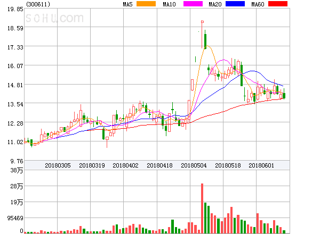
Task: Click the 19.85 price axis label
Action: pyautogui.click(x=15, y=9)
